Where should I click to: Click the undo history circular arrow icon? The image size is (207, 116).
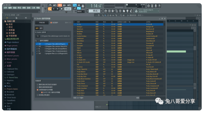(149, 6)
